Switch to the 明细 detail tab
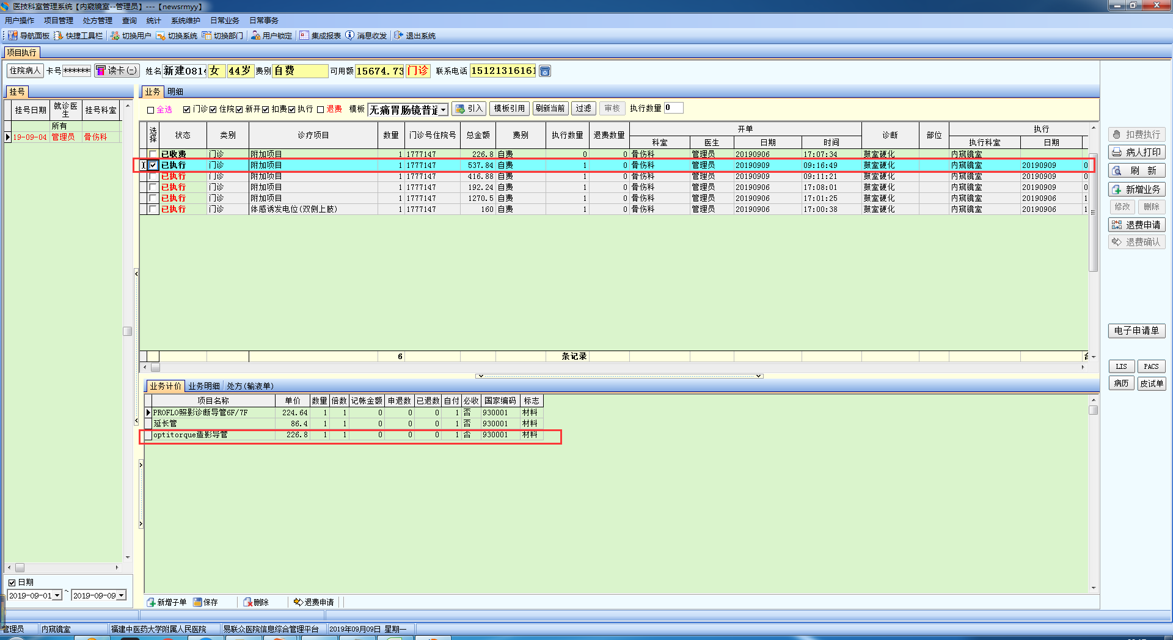 [x=175, y=92]
